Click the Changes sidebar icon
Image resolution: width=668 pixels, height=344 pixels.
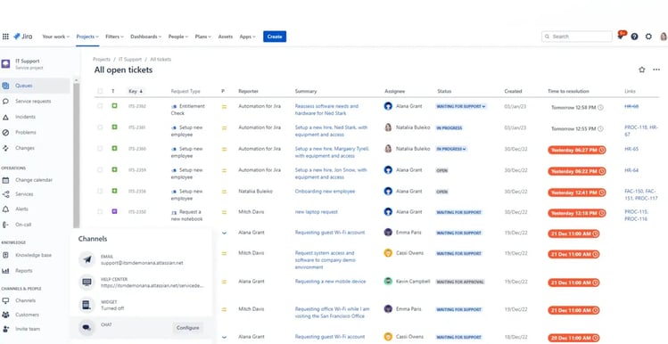[5, 148]
